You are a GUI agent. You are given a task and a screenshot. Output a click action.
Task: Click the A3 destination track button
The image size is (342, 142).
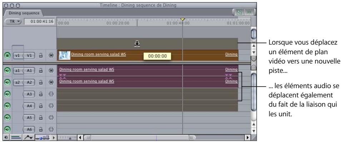click(x=29, y=94)
